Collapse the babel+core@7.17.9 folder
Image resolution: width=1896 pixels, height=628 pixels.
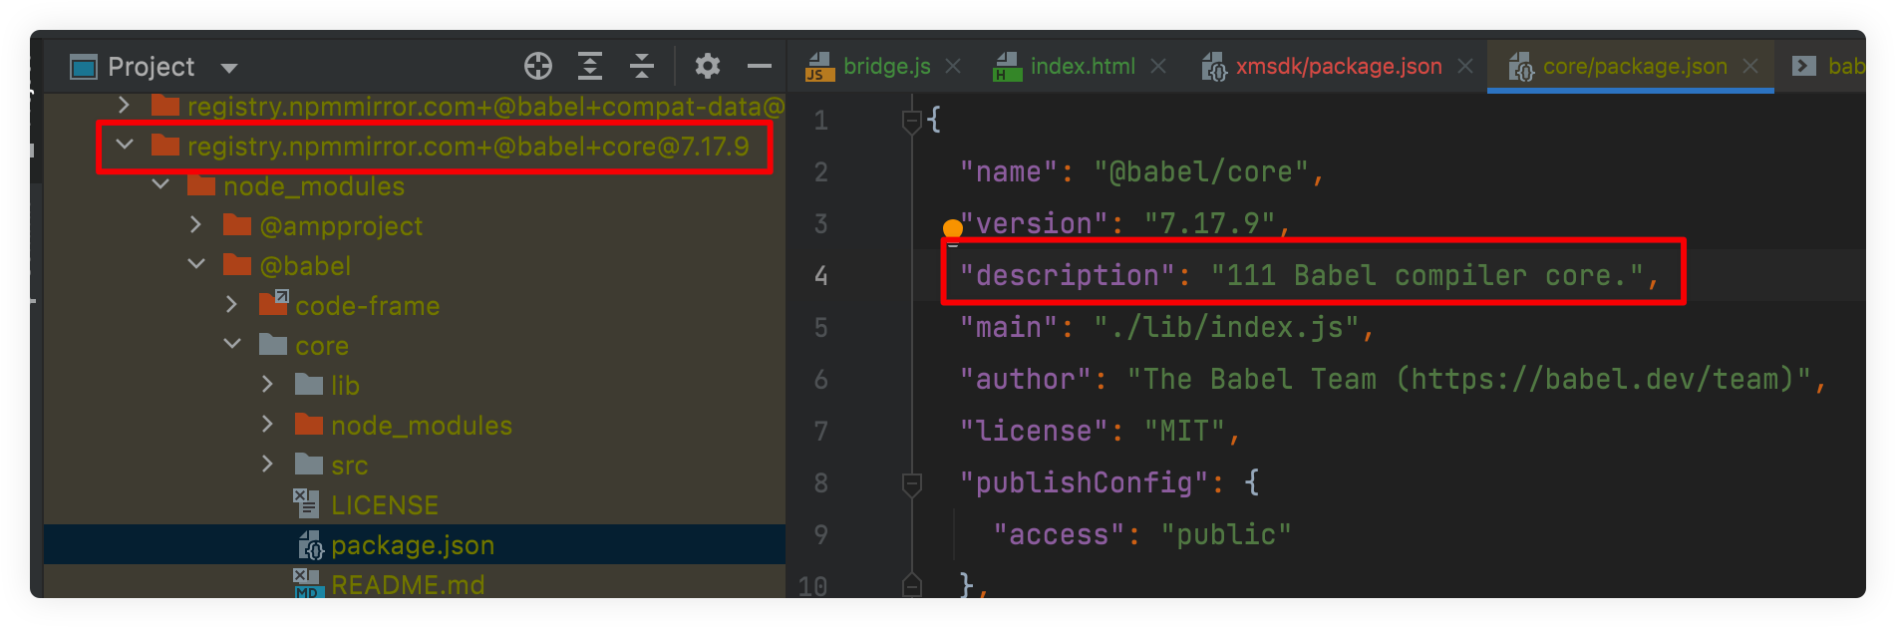pyautogui.click(x=125, y=145)
